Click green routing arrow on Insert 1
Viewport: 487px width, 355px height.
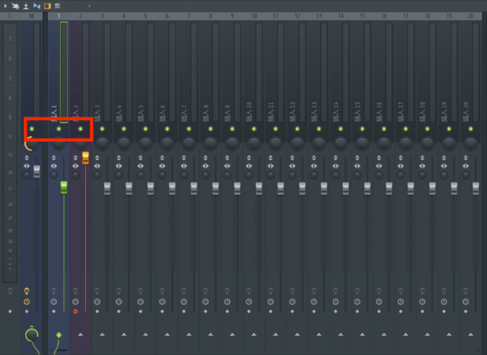point(59,335)
